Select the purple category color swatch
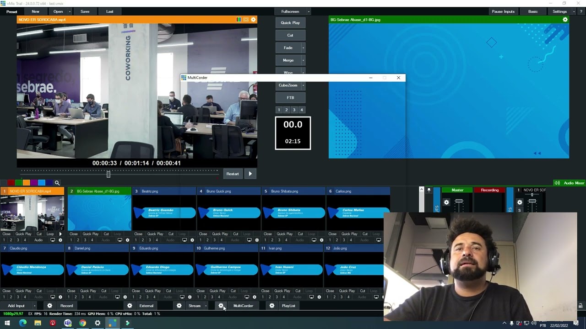The width and height of the screenshot is (586, 329). [x=34, y=183]
